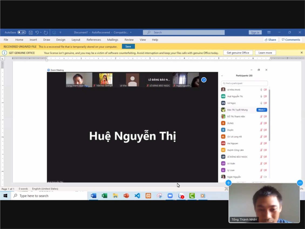Click the Redo icon in quick access toolbar
The height and width of the screenshot is (229, 305).
tap(46, 32)
